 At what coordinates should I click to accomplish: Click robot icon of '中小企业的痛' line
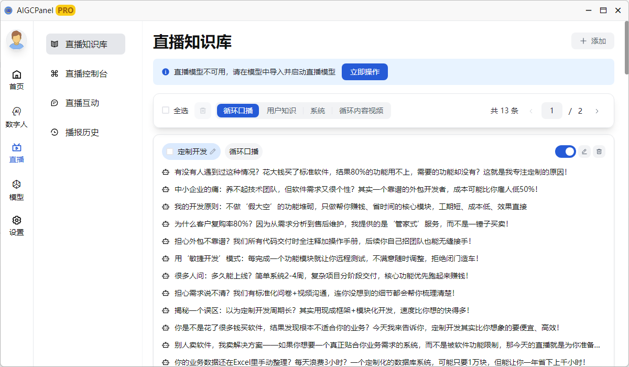(x=166, y=189)
